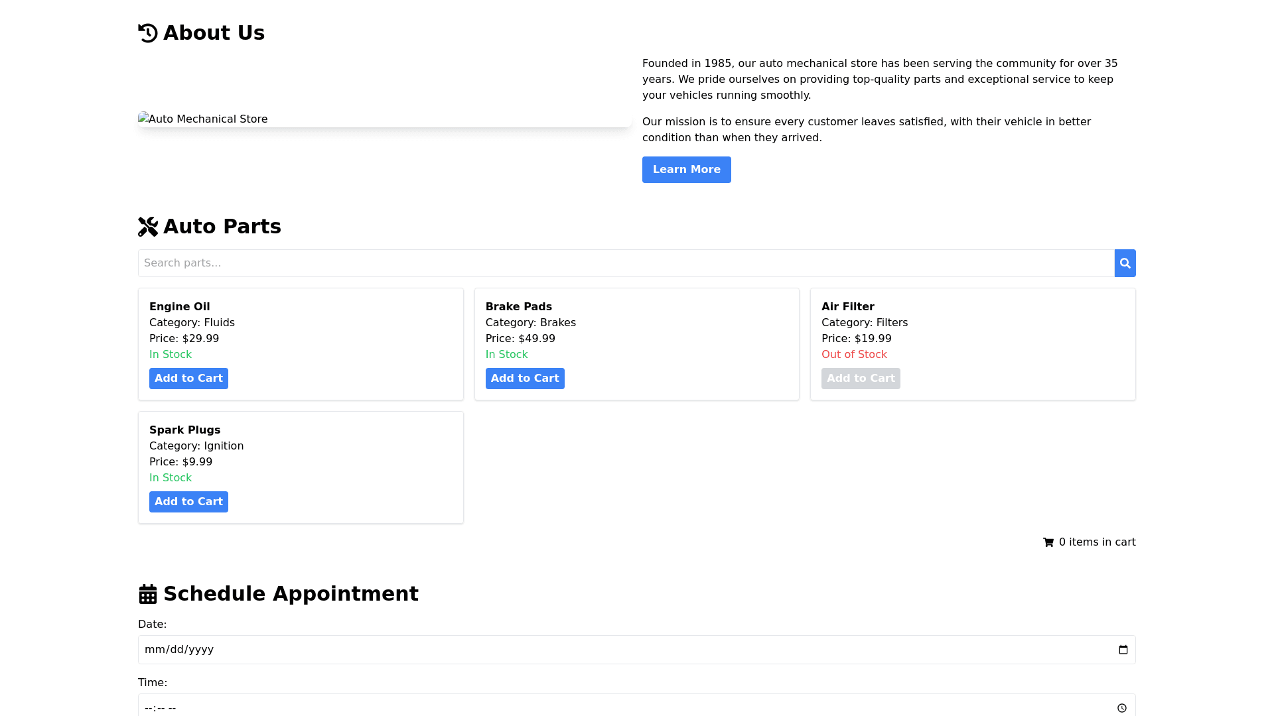Screen dimensions: 1274x716
Task: Click the Engine Oil part title
Action: [180, 307]
